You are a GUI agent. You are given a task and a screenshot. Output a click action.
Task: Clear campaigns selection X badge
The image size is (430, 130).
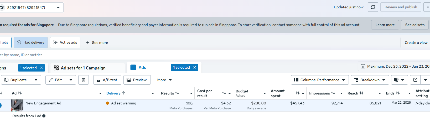point(42,68)
